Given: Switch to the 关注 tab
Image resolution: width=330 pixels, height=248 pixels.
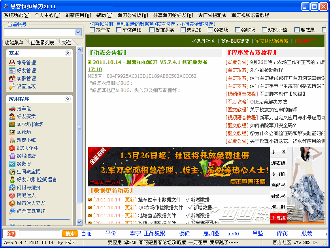Looking at the screenshot, I should (x=66, y=43).
